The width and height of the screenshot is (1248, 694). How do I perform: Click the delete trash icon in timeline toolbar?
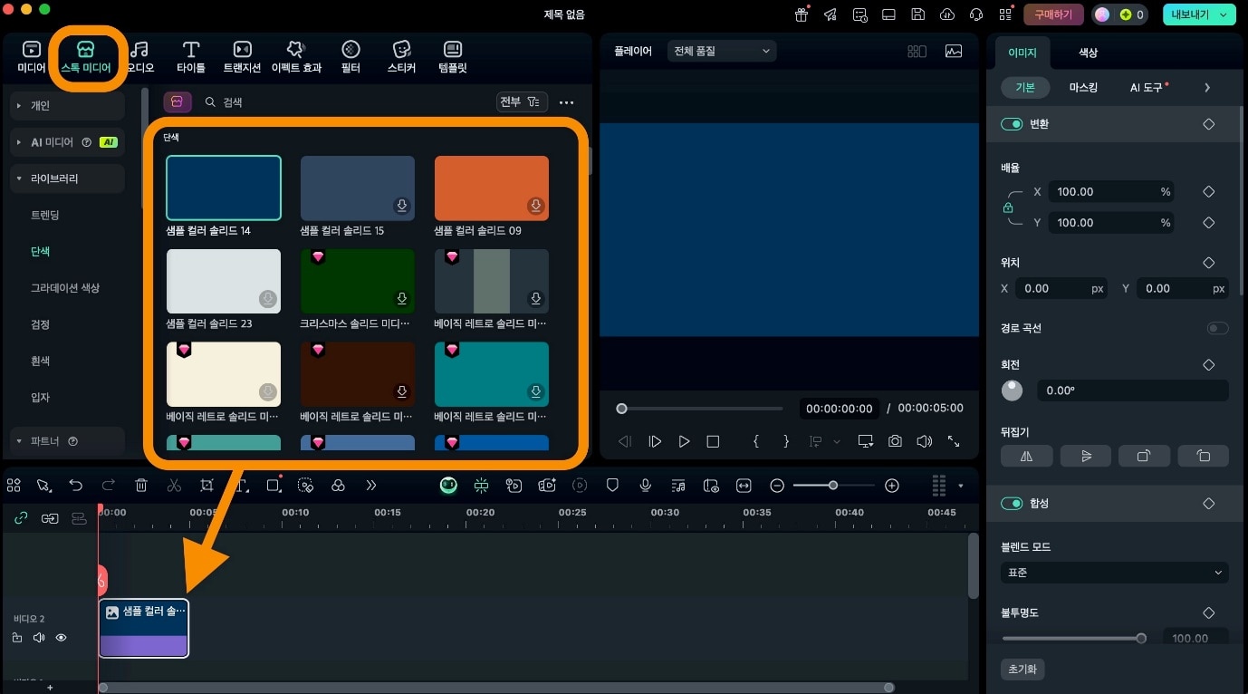[141, 486]
